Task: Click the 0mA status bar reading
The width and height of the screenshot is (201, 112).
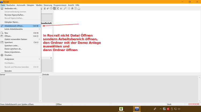Action: (x=169, y=104)
